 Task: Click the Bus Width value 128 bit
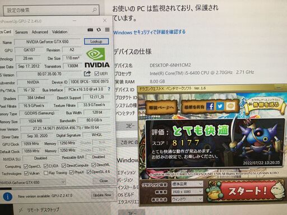coord(97,113)
